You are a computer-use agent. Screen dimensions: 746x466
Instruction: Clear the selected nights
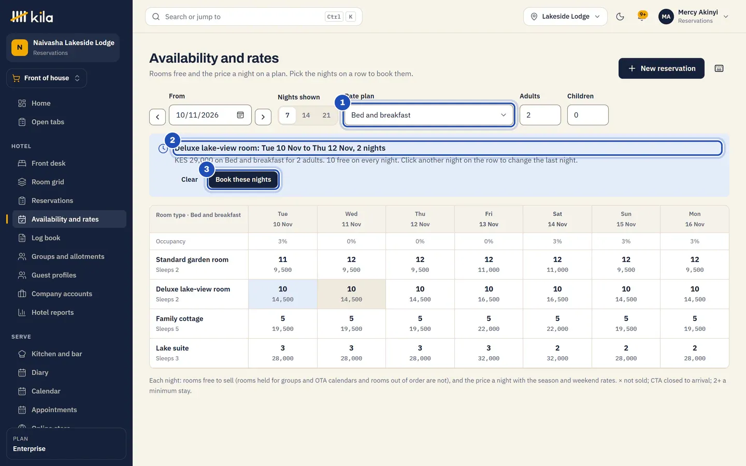tap(189, 180)
